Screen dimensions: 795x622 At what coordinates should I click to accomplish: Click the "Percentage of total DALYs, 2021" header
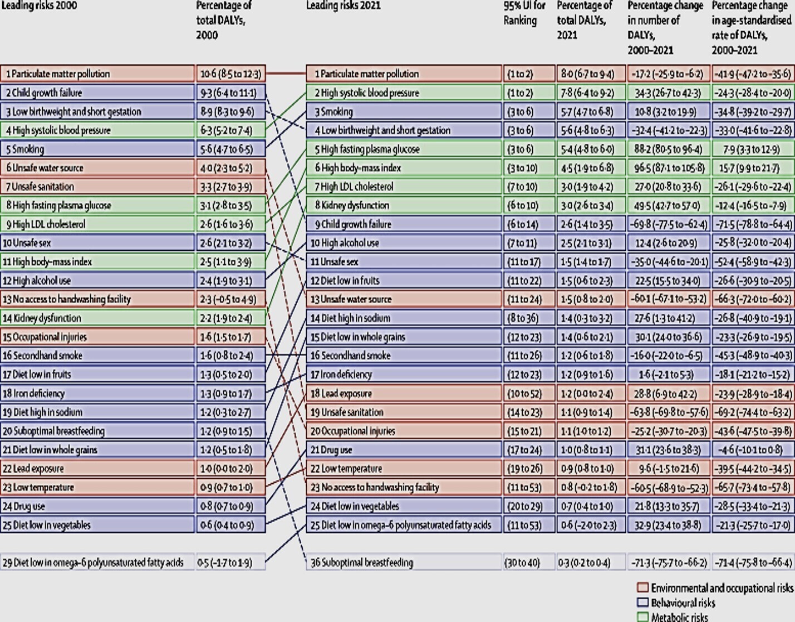click(x=585, y=20)
